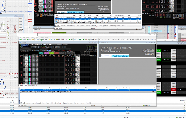
Task: Open the Arrows objects dropdown in front toolbar
Action: 124,40
